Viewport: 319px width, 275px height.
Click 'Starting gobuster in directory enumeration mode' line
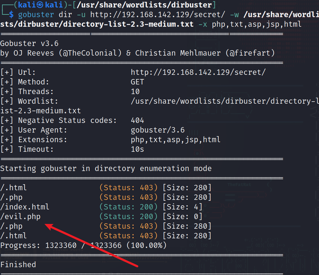click(106, 169)
